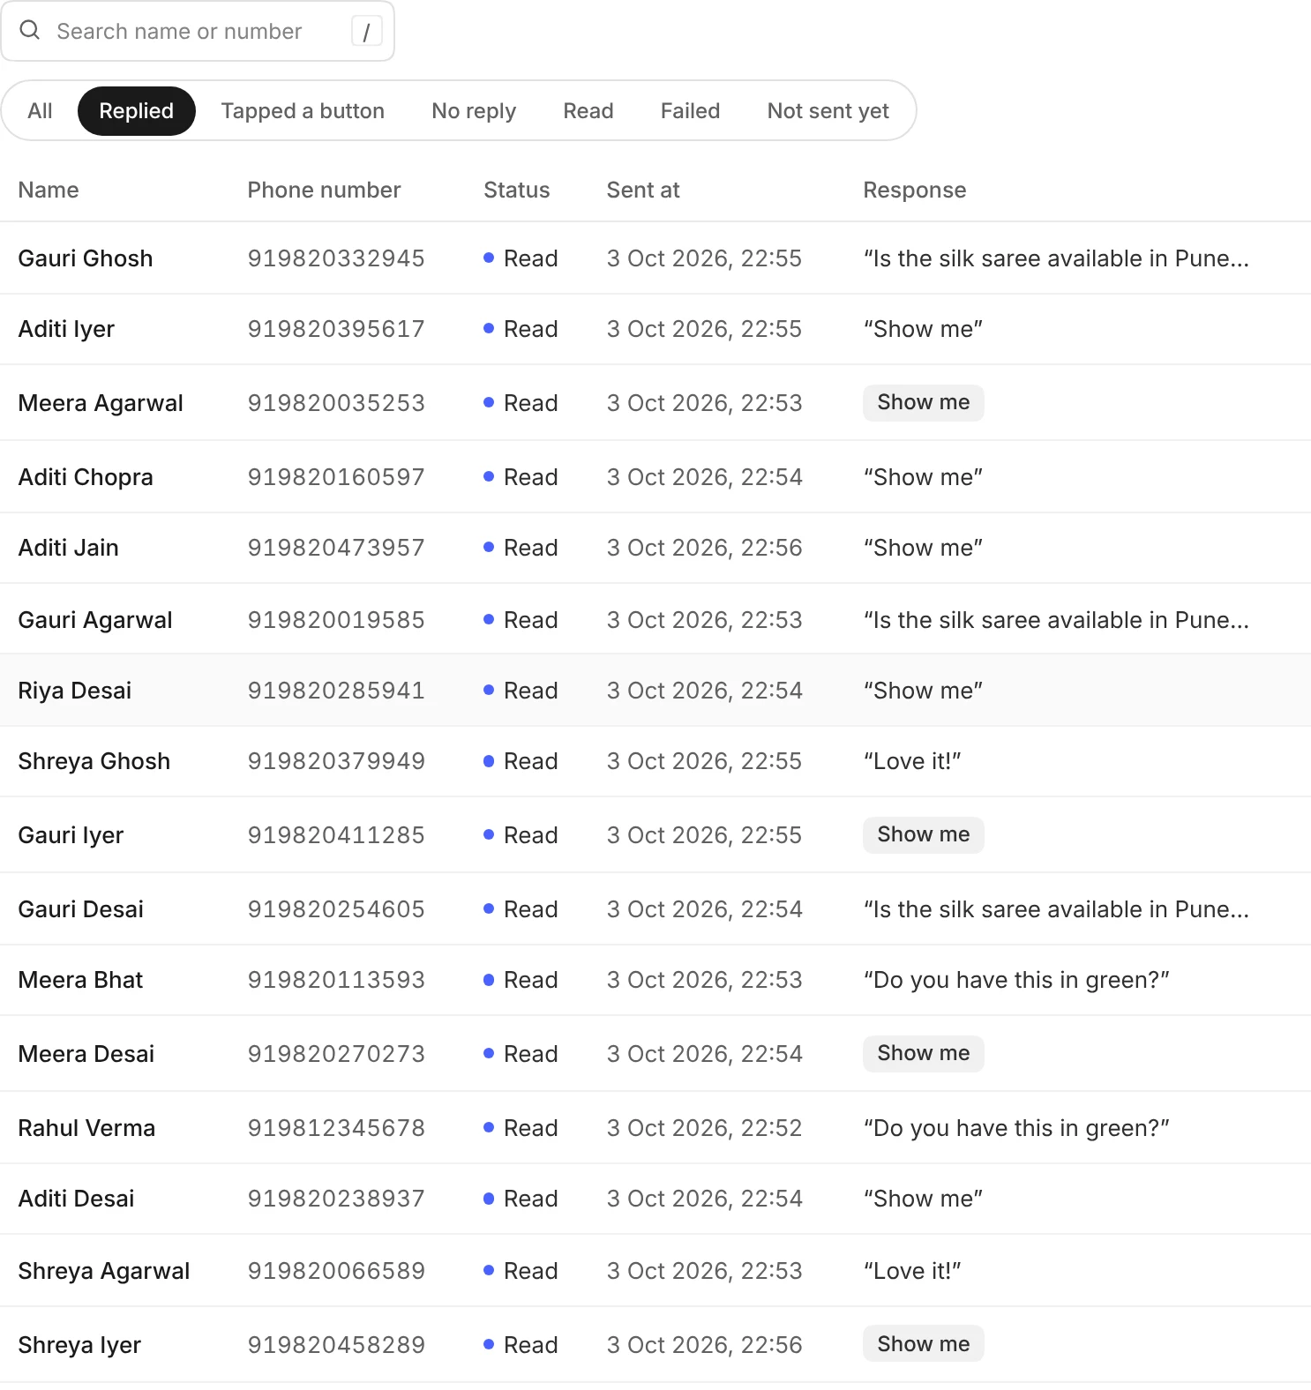Switch to the All filter tab
Image resolution: width=1311 pixels, height=1390 pixels.
click(40, 111)
